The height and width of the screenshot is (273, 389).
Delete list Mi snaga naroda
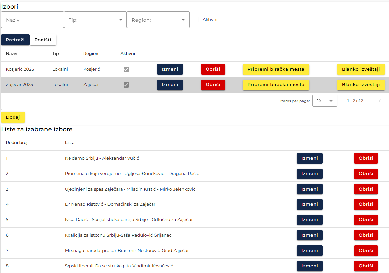click(x=366, y=250)
